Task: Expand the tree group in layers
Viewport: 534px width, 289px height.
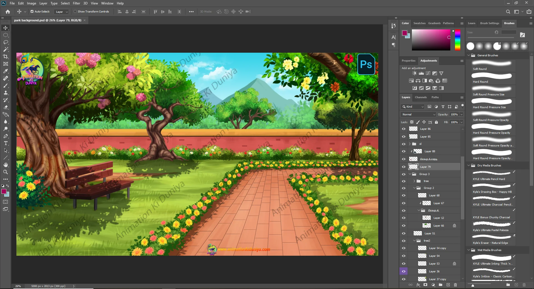Action: (x=414, y=181)
